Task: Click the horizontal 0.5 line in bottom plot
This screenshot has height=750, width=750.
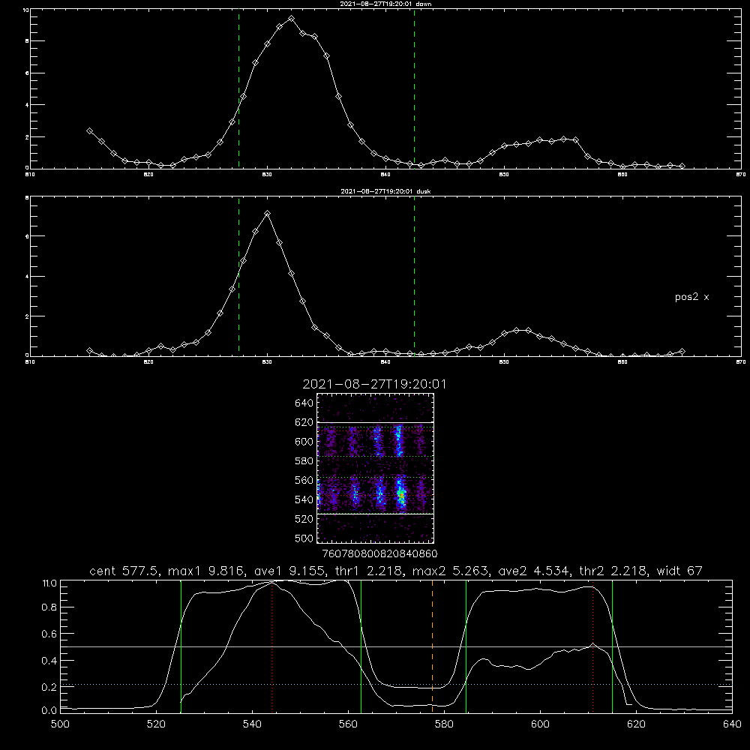Action: [396, 646]
